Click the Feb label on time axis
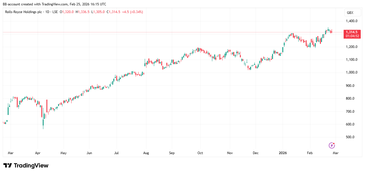365x174 pixels. (x=310, y=153)
